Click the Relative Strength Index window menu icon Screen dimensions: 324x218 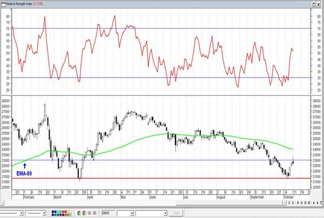3,4
